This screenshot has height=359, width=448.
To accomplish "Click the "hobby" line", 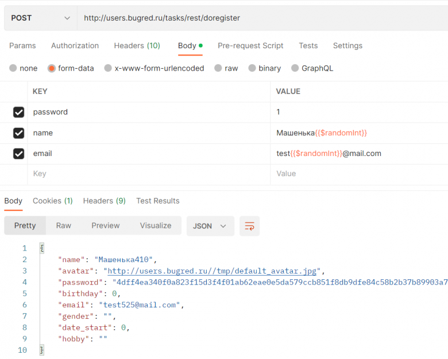I will (83, 339).
